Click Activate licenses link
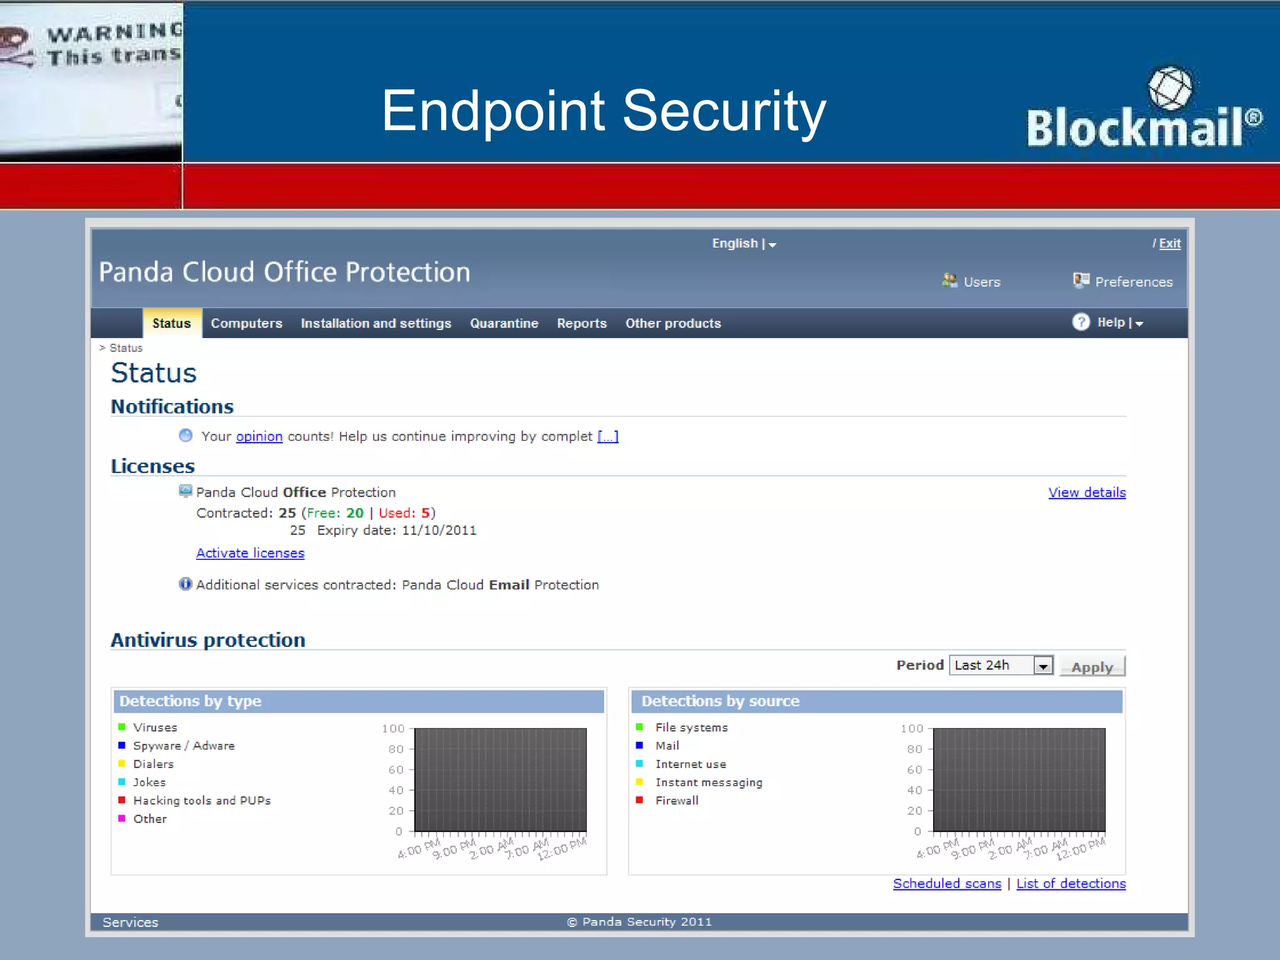The image size is (1280, 960). click(250, 553)
